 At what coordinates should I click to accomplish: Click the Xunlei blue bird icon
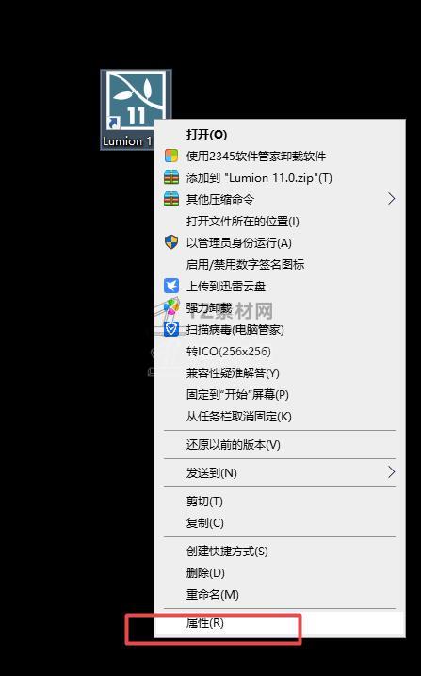coord(171,286)
